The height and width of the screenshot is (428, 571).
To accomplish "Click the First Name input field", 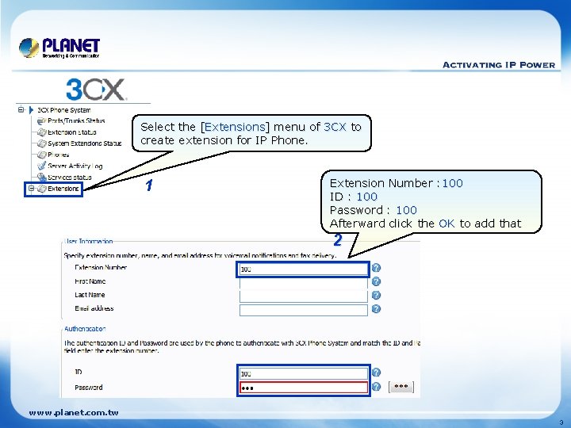I will (x=303, y=283).
